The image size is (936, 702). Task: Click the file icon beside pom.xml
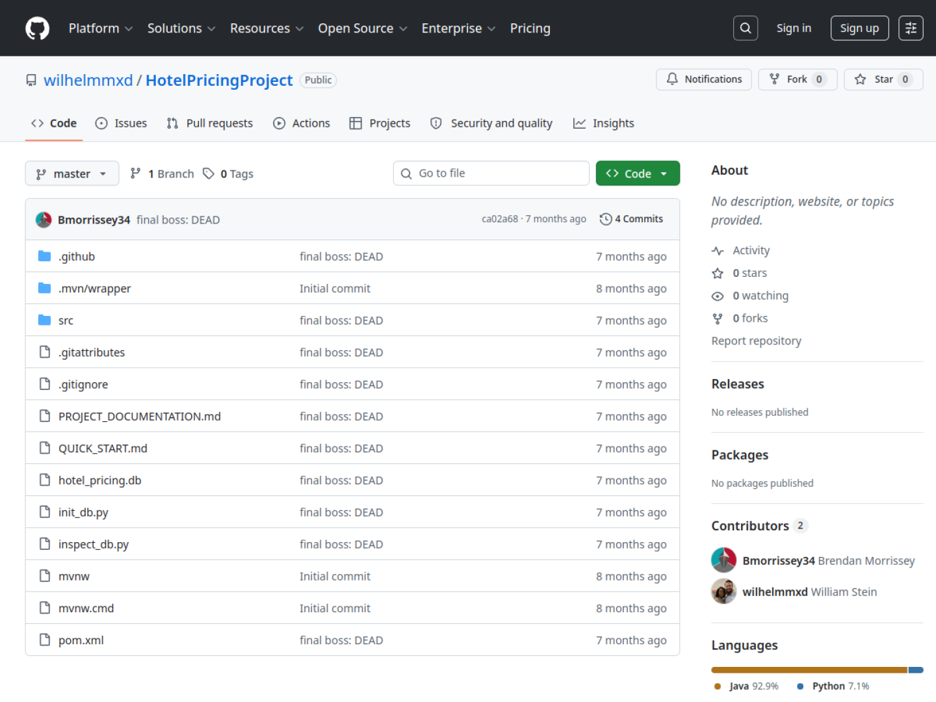pos(44,640)
